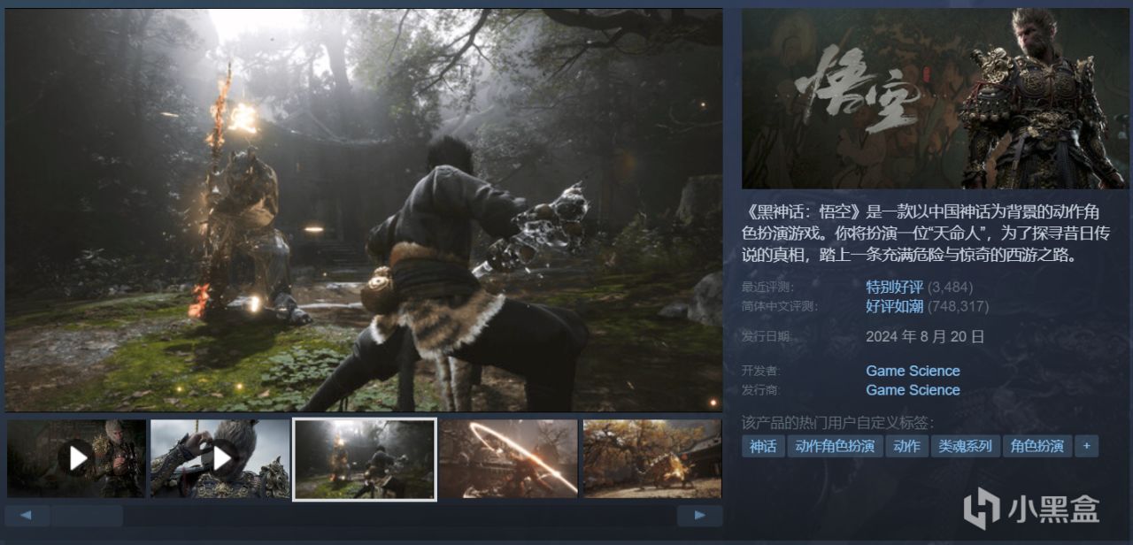The image size is (1133, 545).
Task: Click the 开发者 label
Action: point(762,371)
